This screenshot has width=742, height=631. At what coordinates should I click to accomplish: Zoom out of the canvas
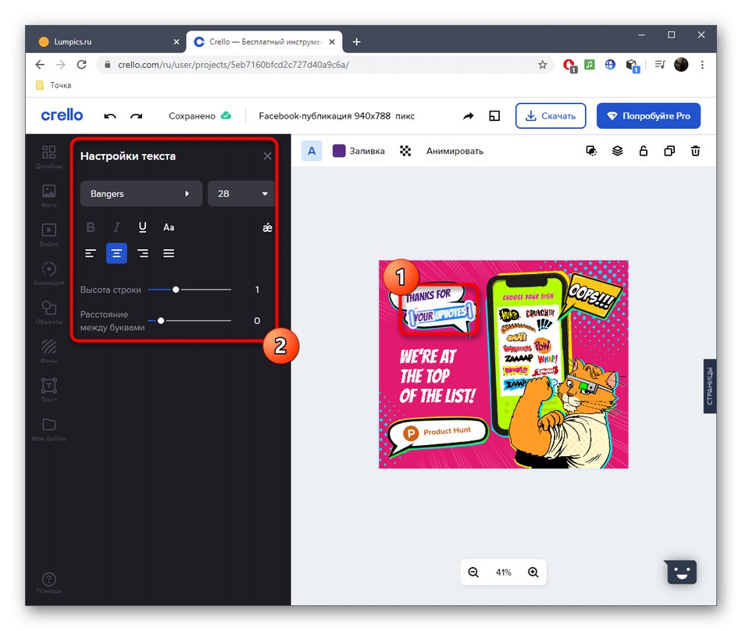473,572
